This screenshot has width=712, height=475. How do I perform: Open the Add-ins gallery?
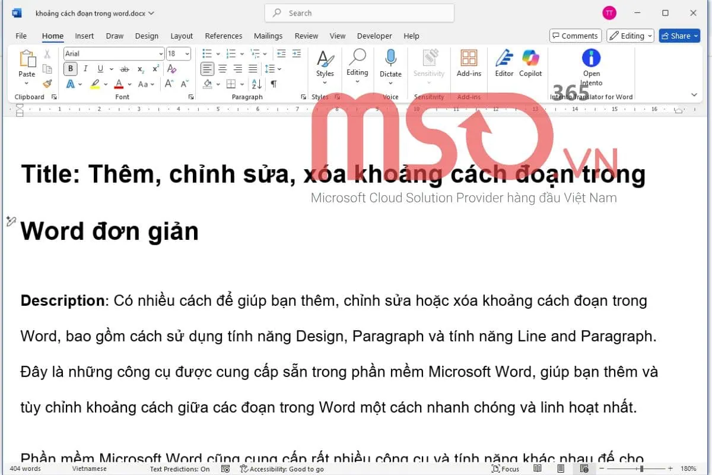(469, 64)
